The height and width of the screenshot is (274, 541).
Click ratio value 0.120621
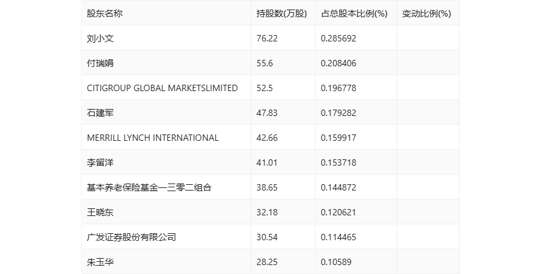[339, 212]
